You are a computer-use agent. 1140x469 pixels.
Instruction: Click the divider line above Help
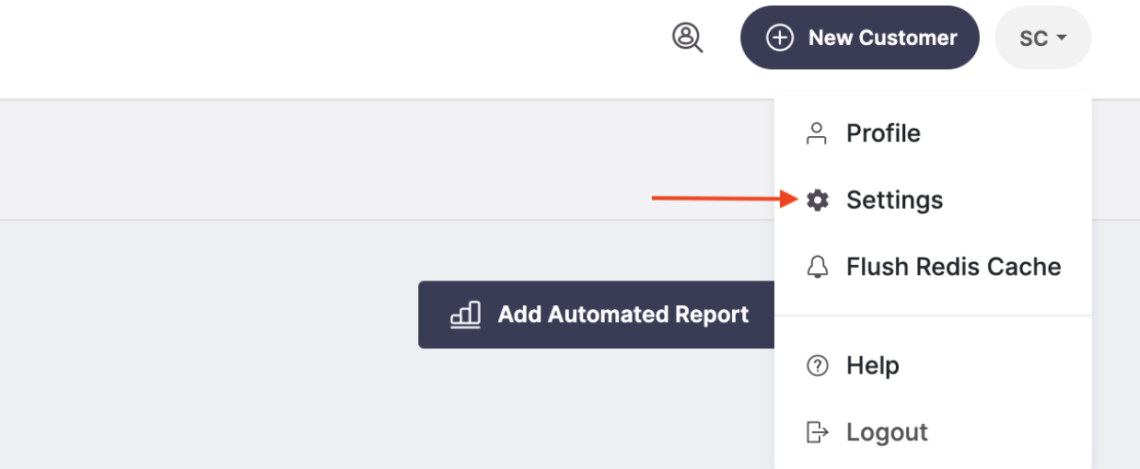pyautogui.click(x=933, y=315)
